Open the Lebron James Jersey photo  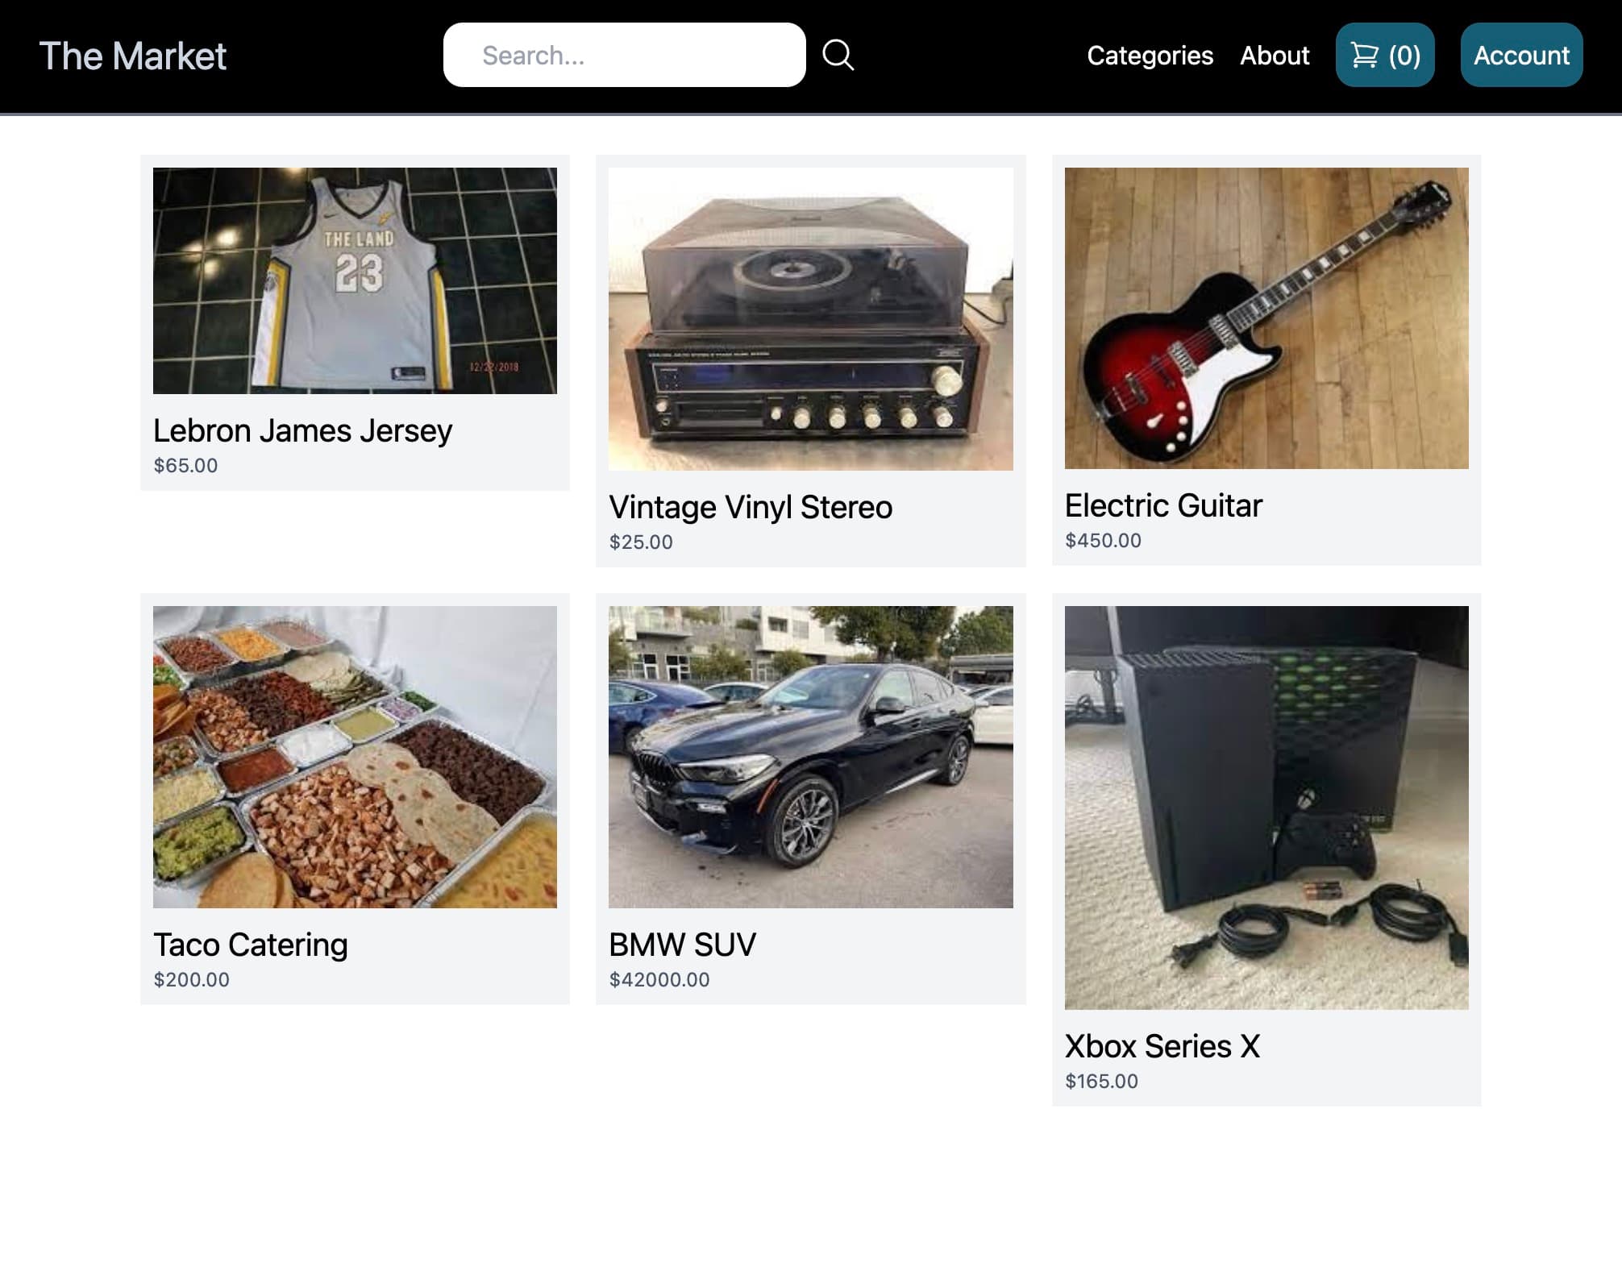coord(355,280)
